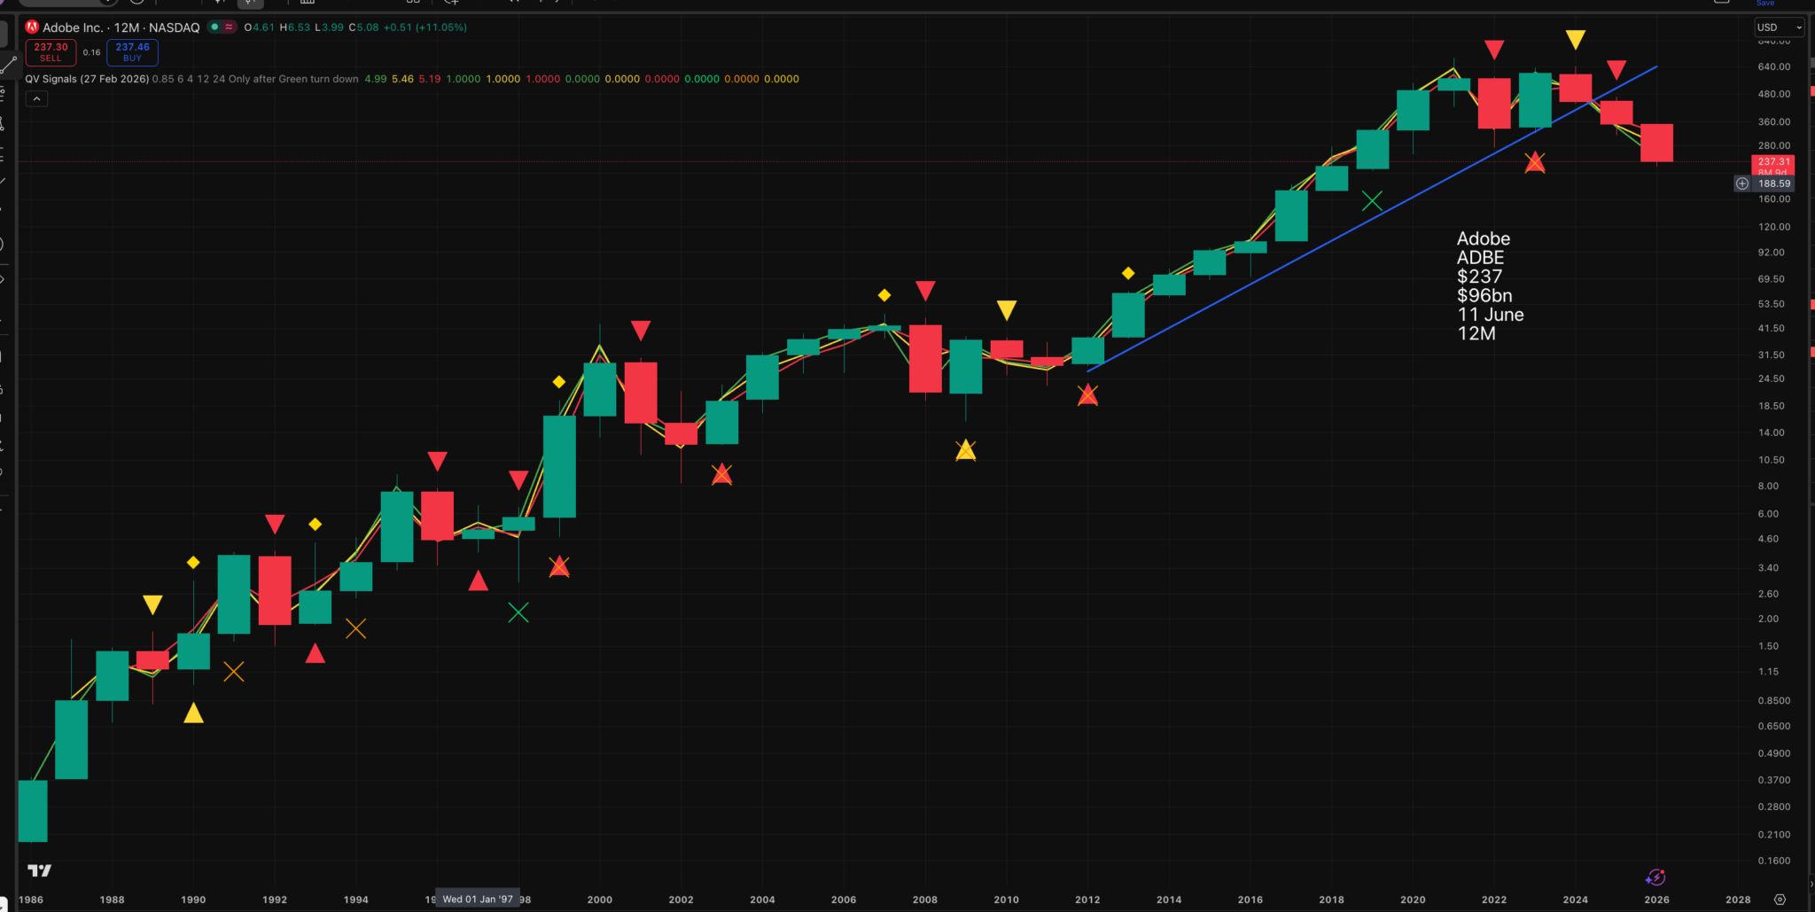1815x912 pixels.
Task: Click the plus icon beside 188.59 price
Action: tap(1742, 183)
